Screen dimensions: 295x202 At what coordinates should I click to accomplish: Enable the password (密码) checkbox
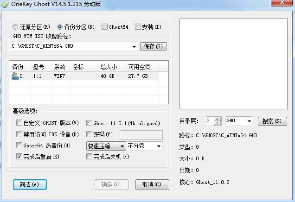(89, 134)
